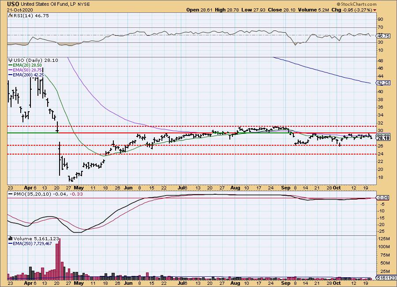
Task: Click the volume bars icon beside Volume 5,161,123
Action: pos(11,238)
